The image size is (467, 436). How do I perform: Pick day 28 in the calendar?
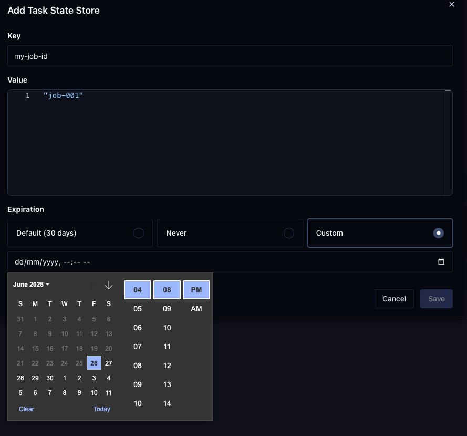coord(20,378)
